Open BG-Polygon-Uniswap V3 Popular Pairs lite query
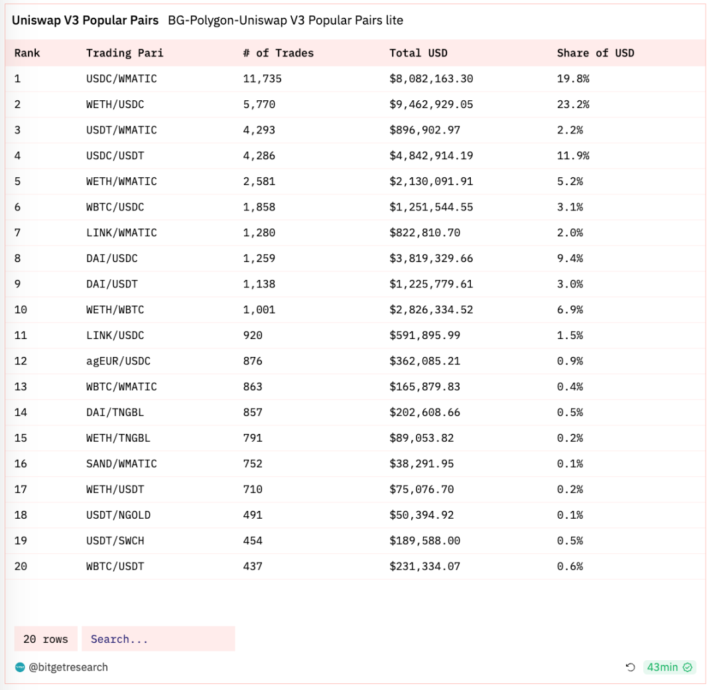 tap(285, 21)
